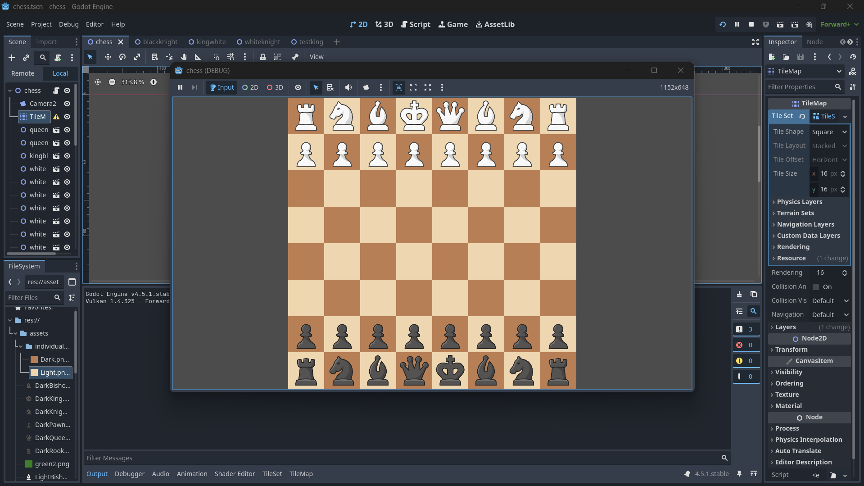Image resolution: width=864 pixels, height=486 pixels.
Task: Activate the Pan hand tool
Action: [x=184, y=57]
